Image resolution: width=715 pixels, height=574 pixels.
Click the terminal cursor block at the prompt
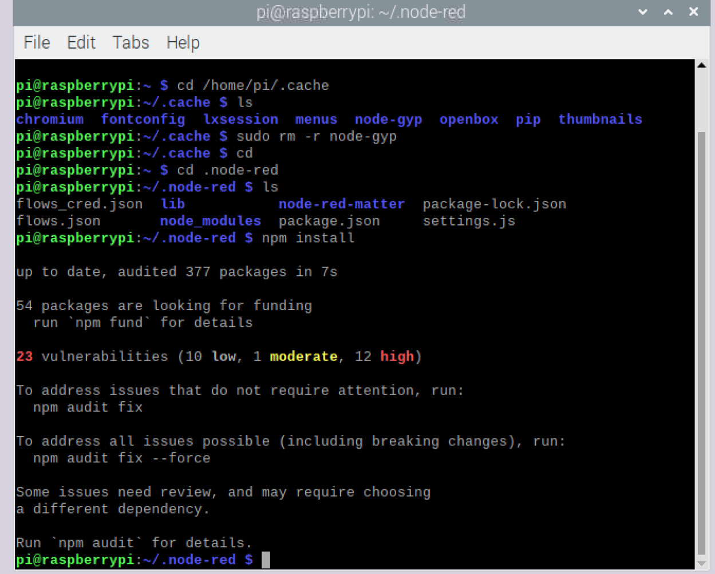[x=266, y=560]
